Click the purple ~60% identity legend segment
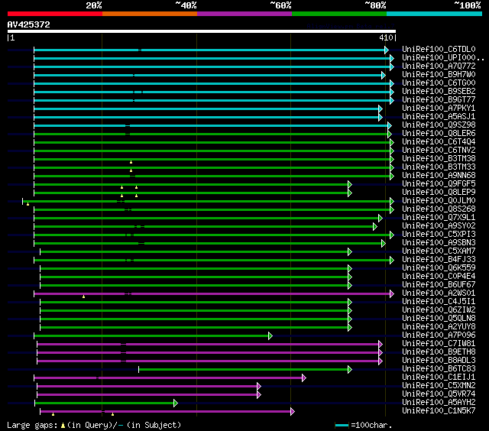 coord(244,14)
